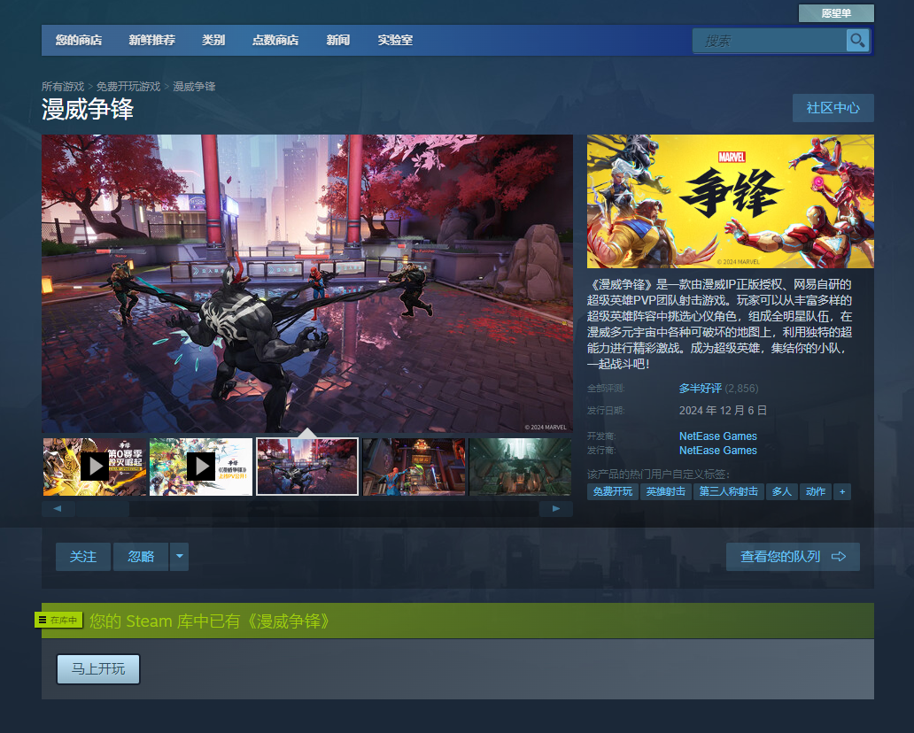Click the 关注 follow button
The height and width of the screenshot is (733, 914).
(x=83, y=557)
